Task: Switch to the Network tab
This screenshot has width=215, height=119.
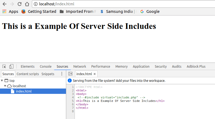Action: click(80, 67)
